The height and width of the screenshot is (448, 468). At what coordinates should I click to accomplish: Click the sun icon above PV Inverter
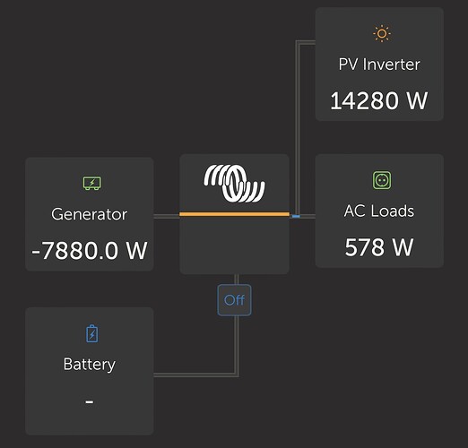pos(382,34)
